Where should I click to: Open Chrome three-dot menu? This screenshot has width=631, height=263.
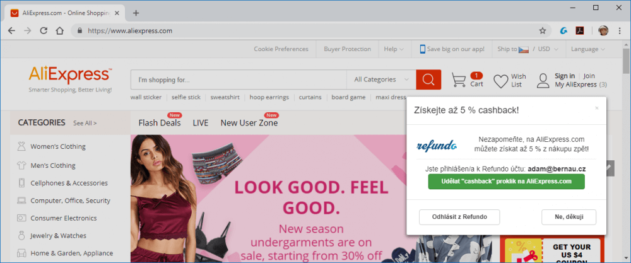pyautogui.click(x=620, y=30)
